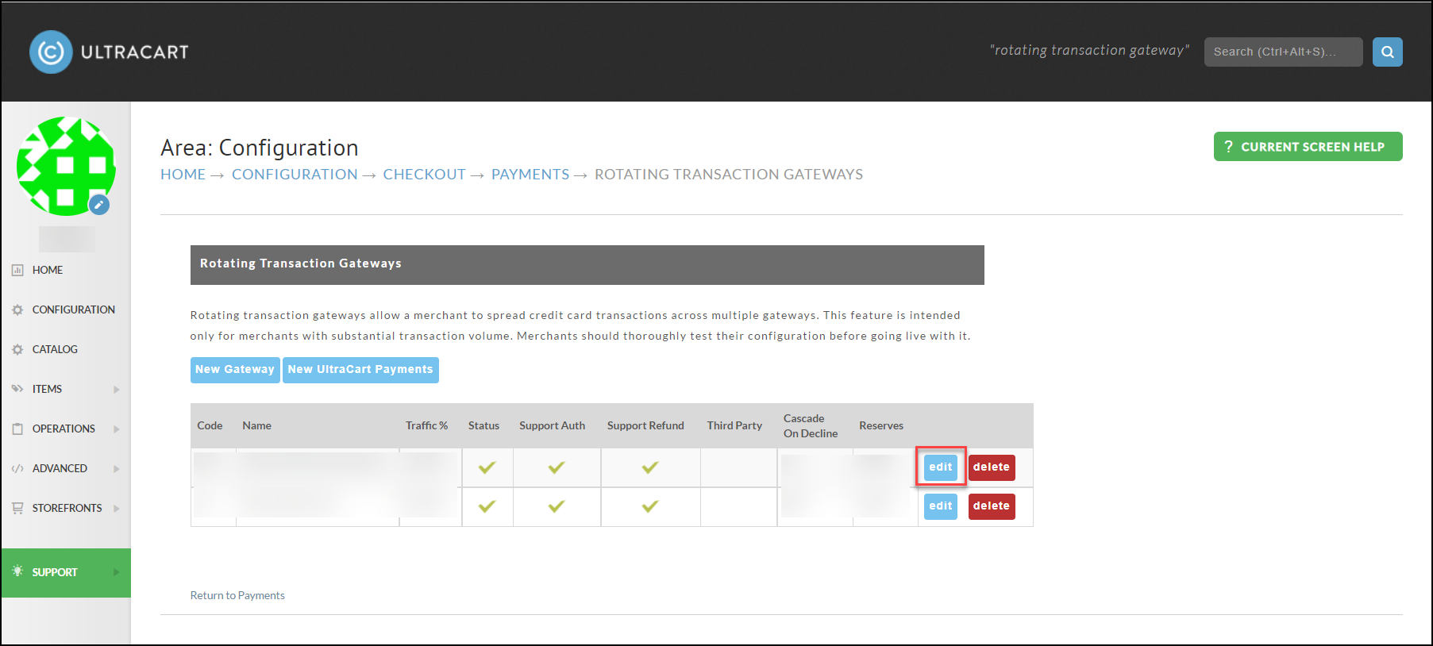Click the Status column header
1433x646 pixels.
coord(483,425)
